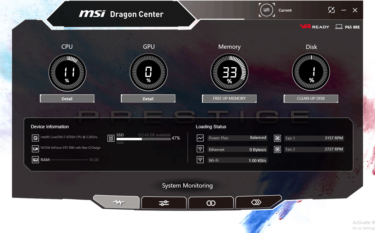Click the VR Ready logo
This screenshot has width=375, height=233.
tap(315, 27)
